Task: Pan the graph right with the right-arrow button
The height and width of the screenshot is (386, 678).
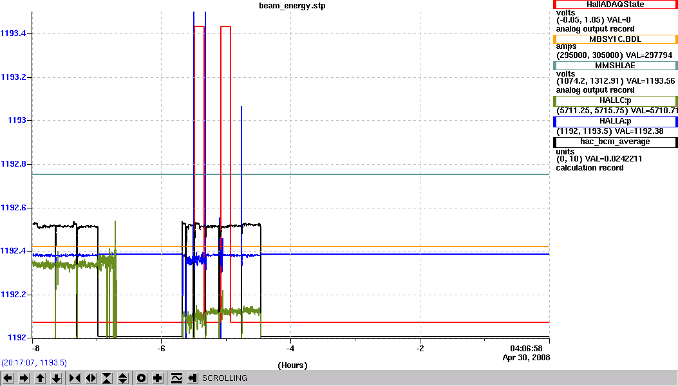Action: 24,378
